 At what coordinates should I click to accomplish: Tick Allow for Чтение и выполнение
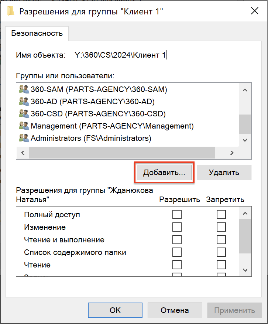(x=177, y=240)
